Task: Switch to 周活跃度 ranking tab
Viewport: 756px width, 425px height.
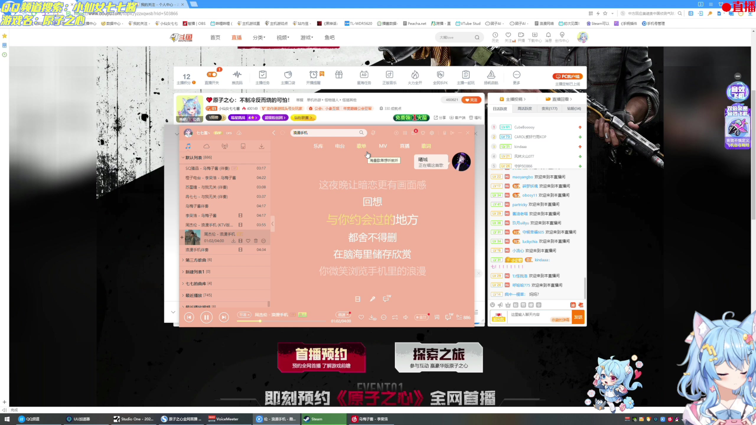Action: [x=524, y=109]
